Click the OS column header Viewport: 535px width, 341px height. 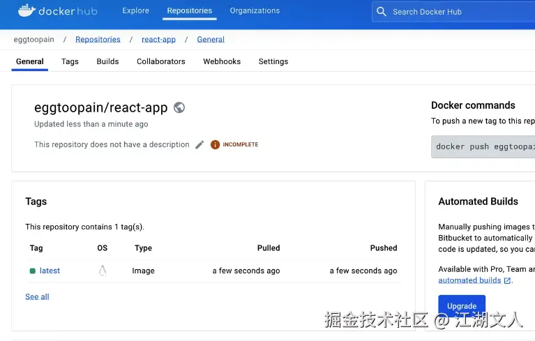point(103,248)
